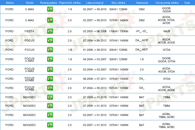This screenshot has height=130, width=195.
Task: Select the standalone SYDA engine code cell
Action: pyautogui.click(x=167, y=79)
